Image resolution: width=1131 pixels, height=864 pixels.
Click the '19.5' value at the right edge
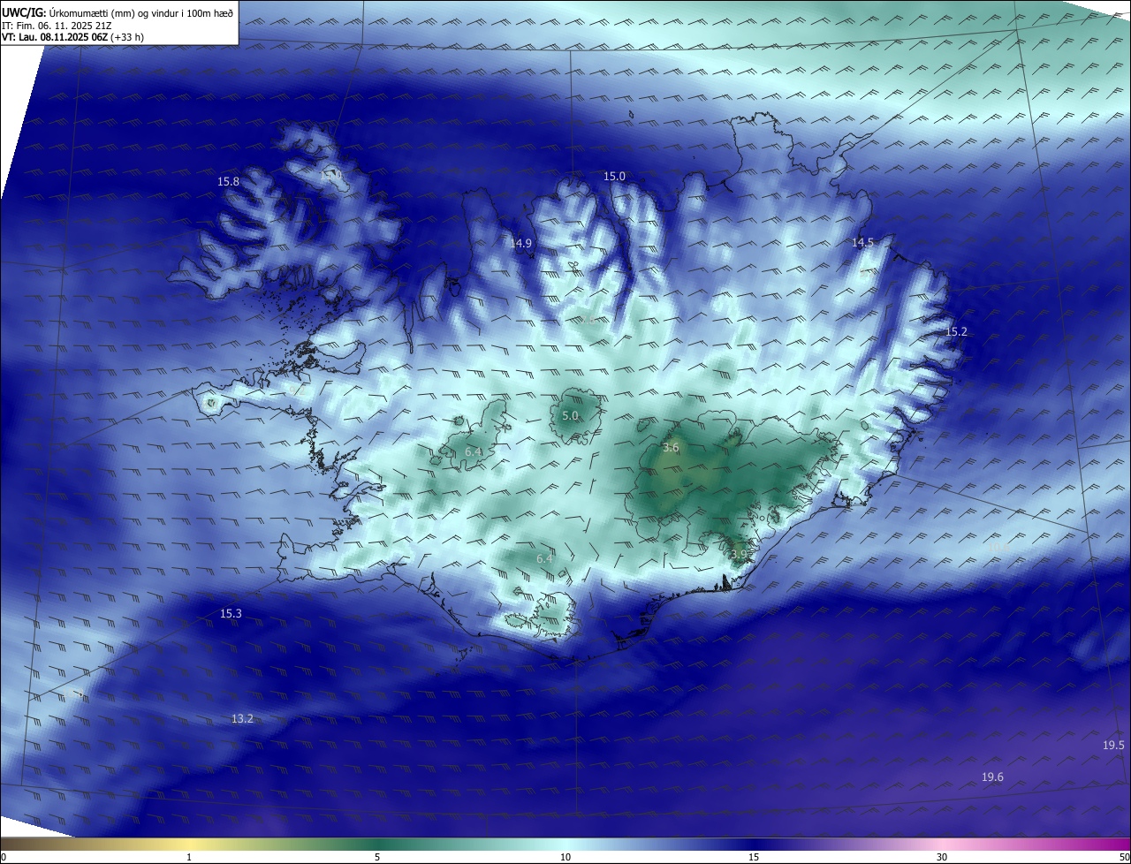click(1113, 746)
